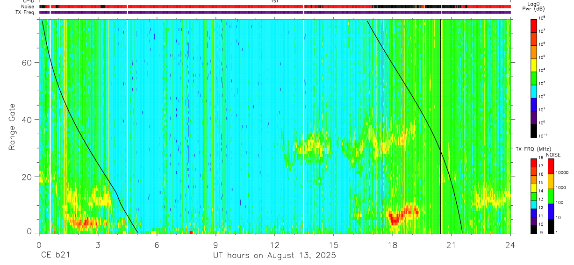Click the cyan segment of the Lag0 power colorbar
Screen dimensions: 574x265
pos(534,92)
